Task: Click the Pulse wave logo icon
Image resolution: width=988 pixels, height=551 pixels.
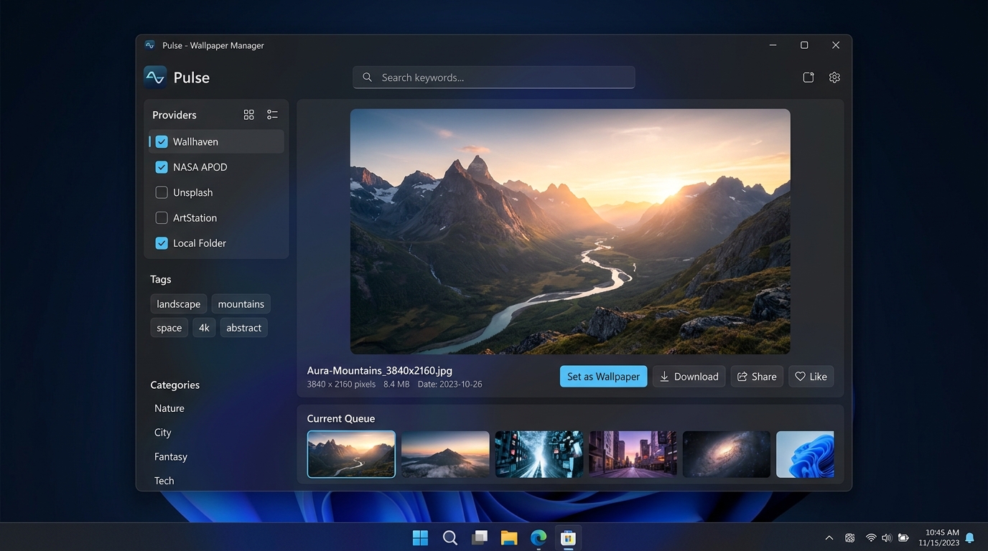Action: point(155,77)
